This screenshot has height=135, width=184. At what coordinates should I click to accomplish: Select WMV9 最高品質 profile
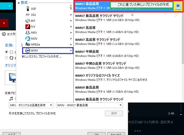pyautogui.click(x=128, y=89)
